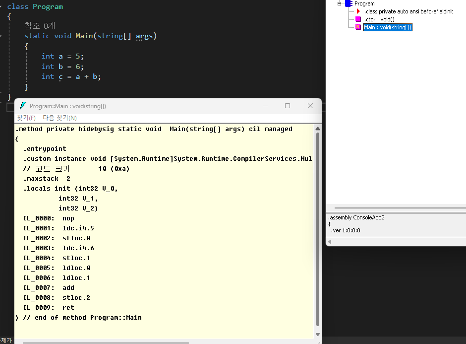The height and width of the screenshot is (344, 466).
Task: Click the IL_0002: stloc.0 instruction
Action: [57, 238]
